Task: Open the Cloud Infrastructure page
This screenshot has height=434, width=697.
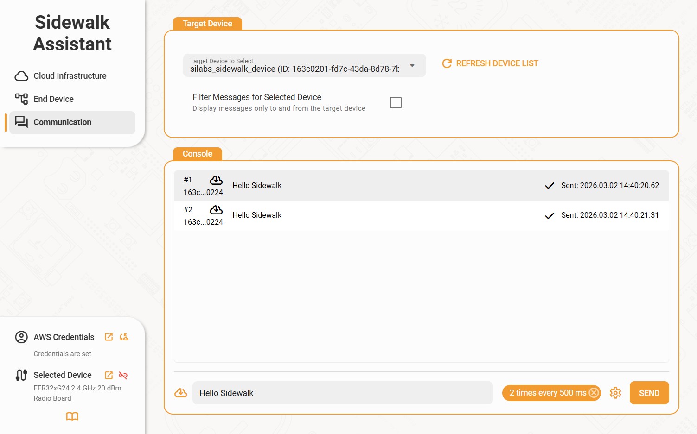Action: 70,76
